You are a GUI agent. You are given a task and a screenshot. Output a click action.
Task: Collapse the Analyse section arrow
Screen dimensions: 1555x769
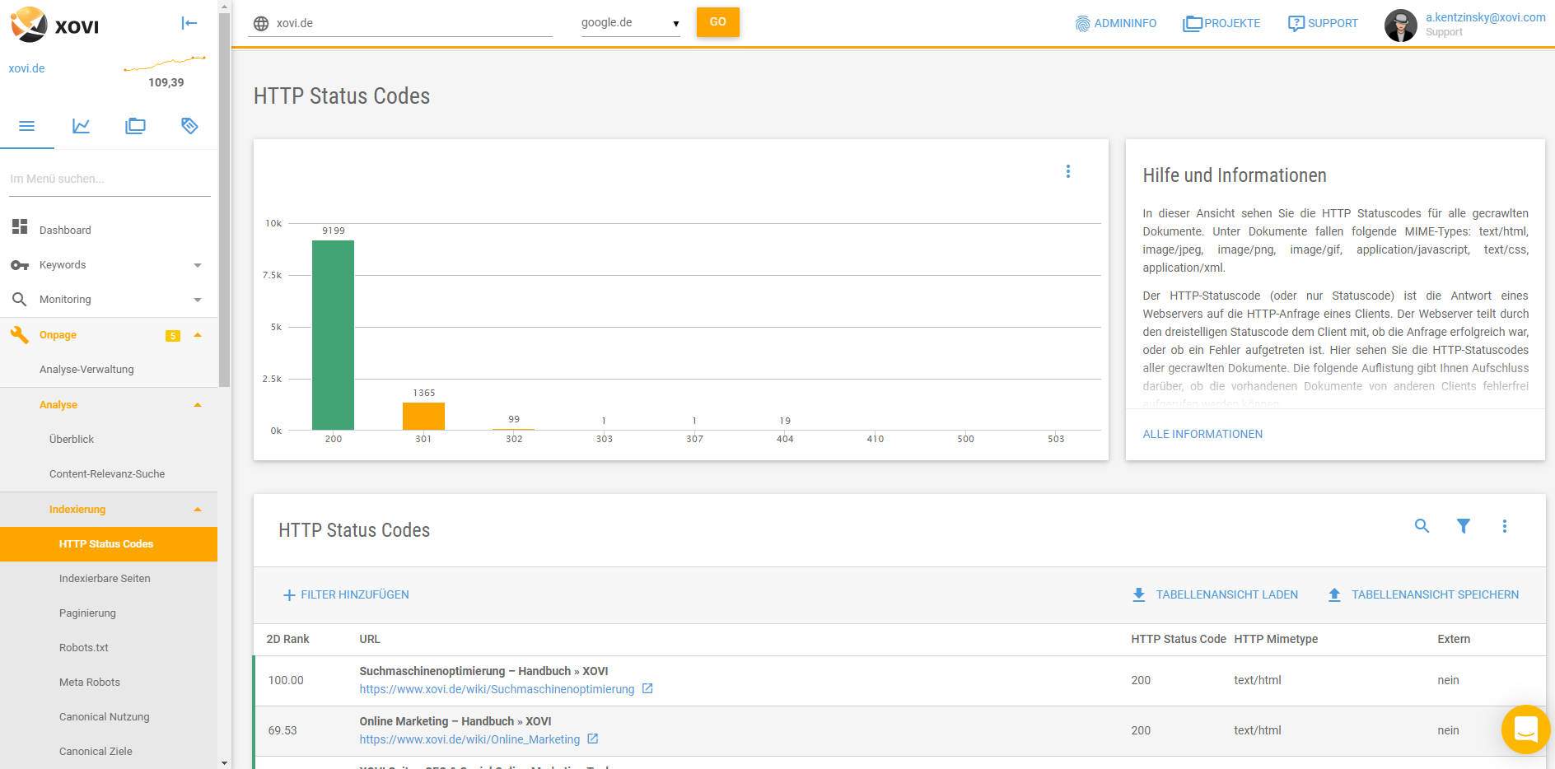198,405
